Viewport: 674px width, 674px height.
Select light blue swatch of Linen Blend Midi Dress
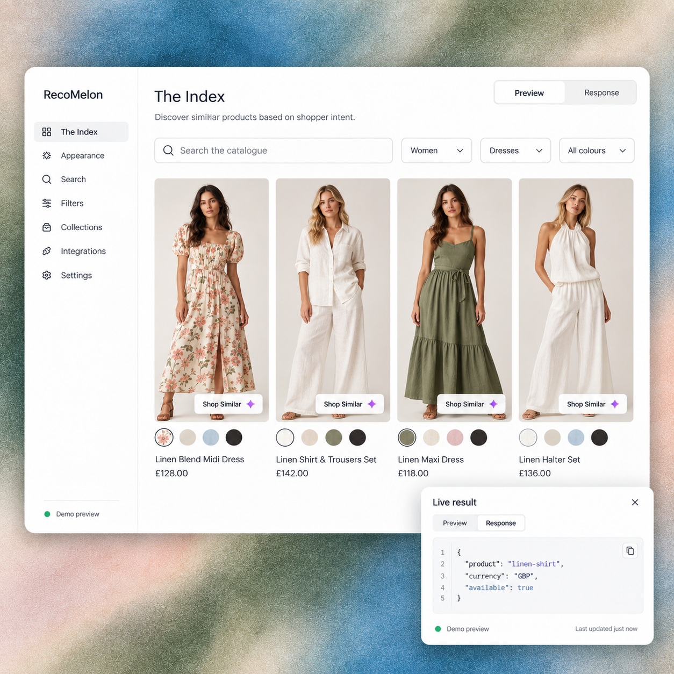click(x=211, y=438)
